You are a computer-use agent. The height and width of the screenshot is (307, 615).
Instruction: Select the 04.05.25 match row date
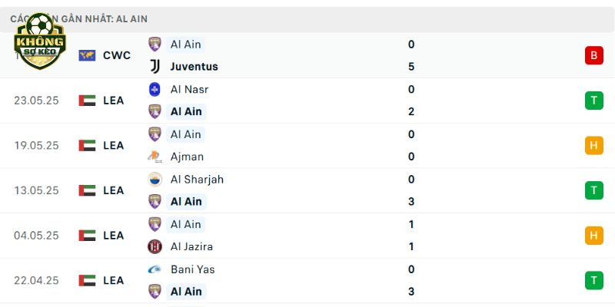(36, 236)
